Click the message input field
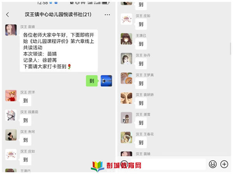Viewport: 233px width, 174px height. [168, 164]
